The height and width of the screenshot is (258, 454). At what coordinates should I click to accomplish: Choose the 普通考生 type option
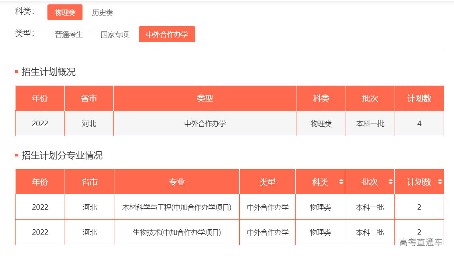(69, 35)
